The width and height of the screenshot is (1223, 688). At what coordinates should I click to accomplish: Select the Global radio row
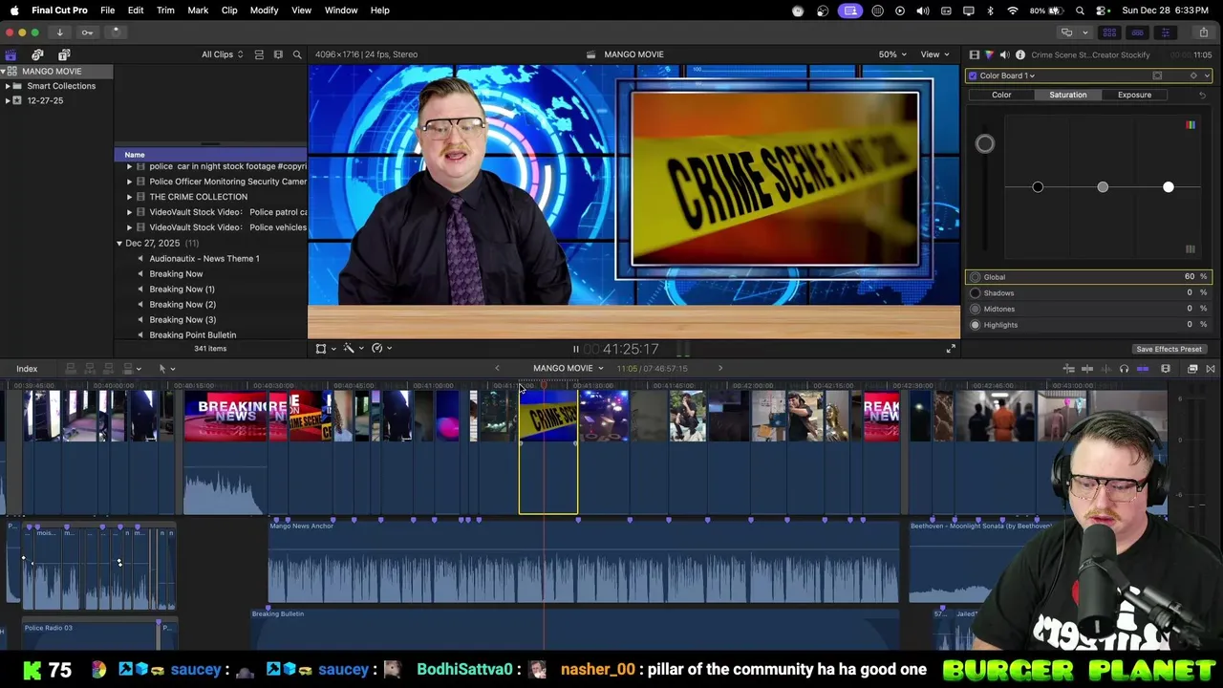1088,277
